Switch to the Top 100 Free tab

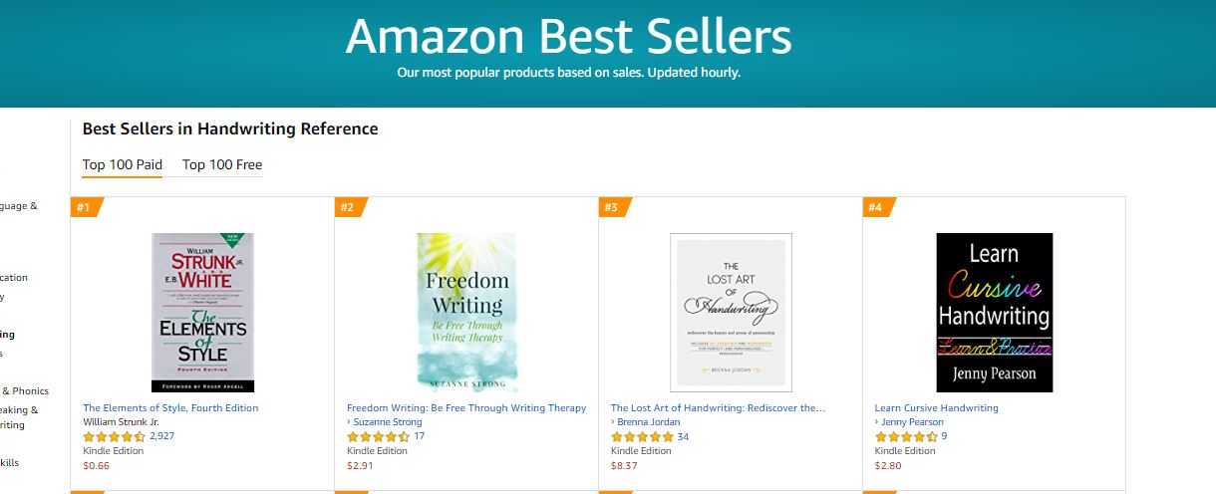tap(222, 165)
